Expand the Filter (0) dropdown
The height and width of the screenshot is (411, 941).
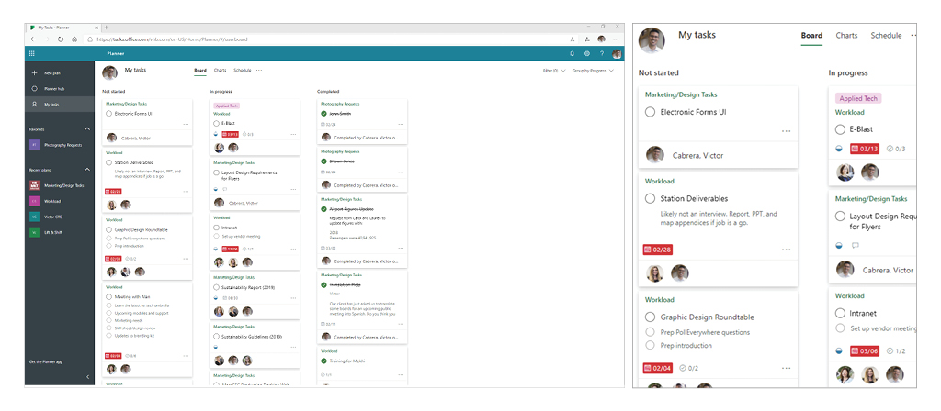click(554, 71)
